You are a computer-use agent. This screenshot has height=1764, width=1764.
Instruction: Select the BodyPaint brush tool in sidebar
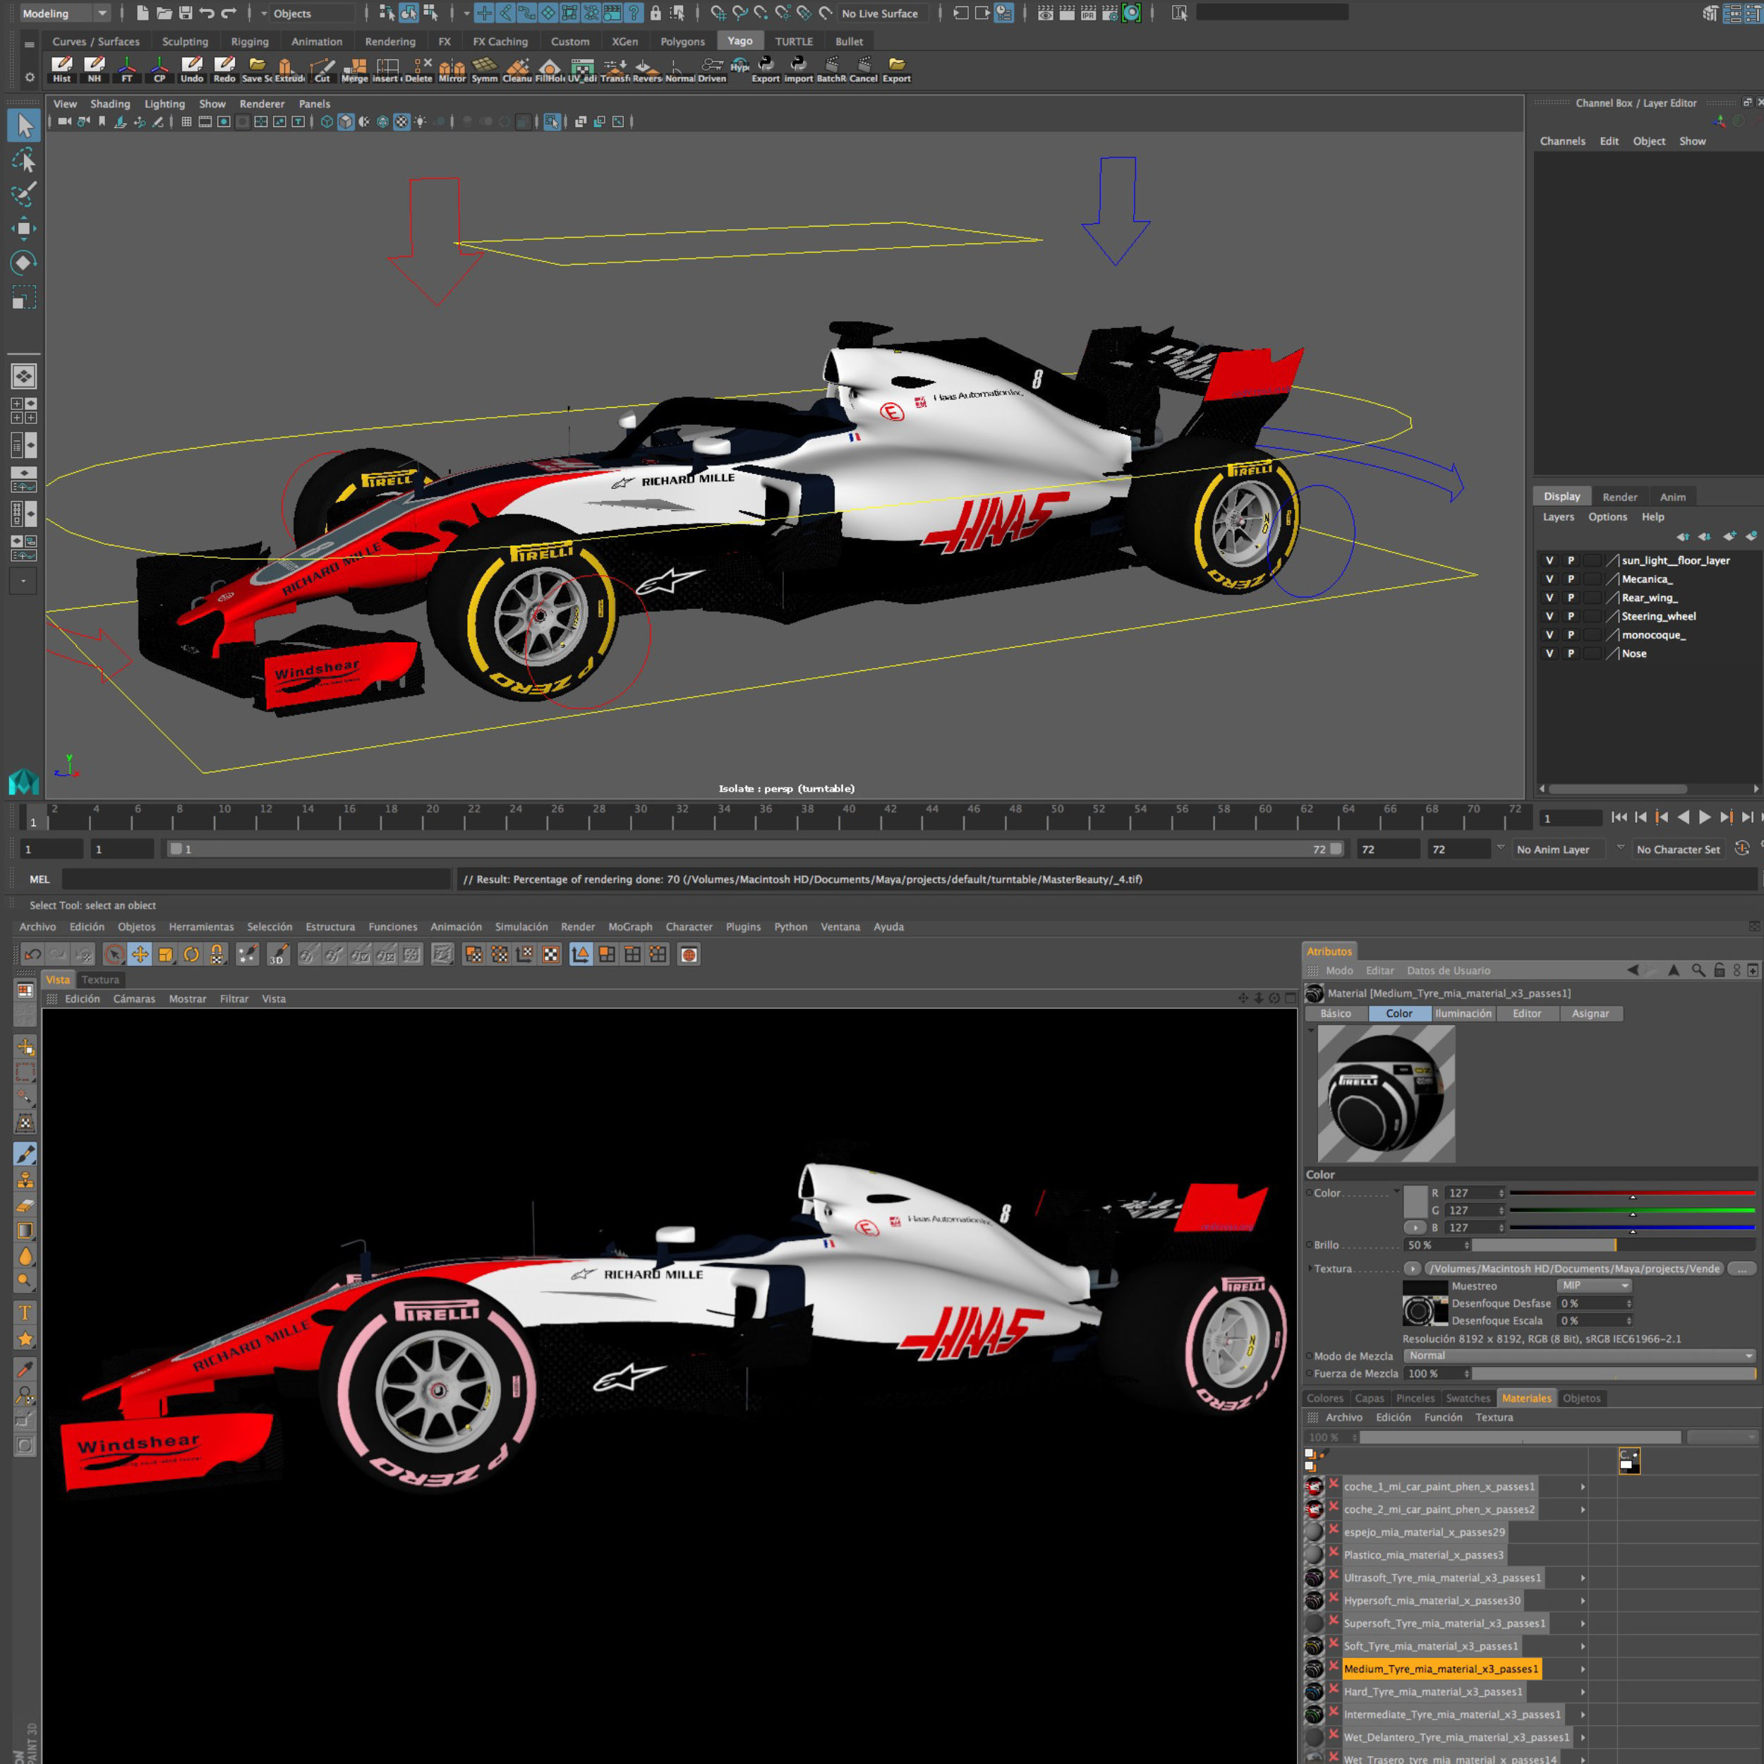[x=25, y=1154]
